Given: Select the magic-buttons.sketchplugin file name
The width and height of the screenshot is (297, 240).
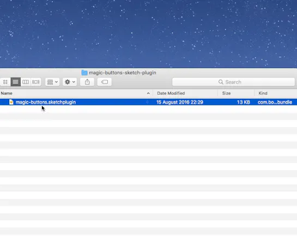Looking at the screenshot, I should [x=46, y=102].
